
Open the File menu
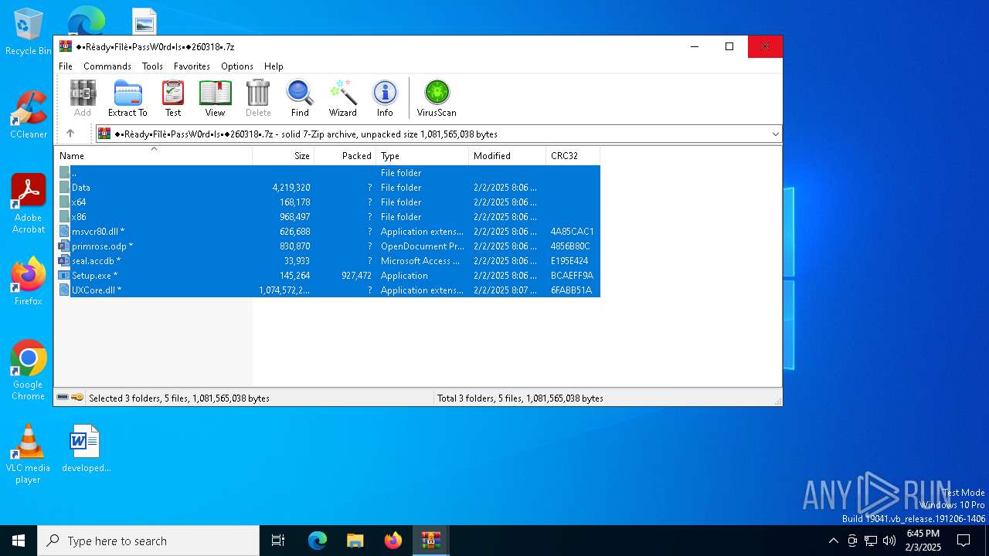pos(66,66)
